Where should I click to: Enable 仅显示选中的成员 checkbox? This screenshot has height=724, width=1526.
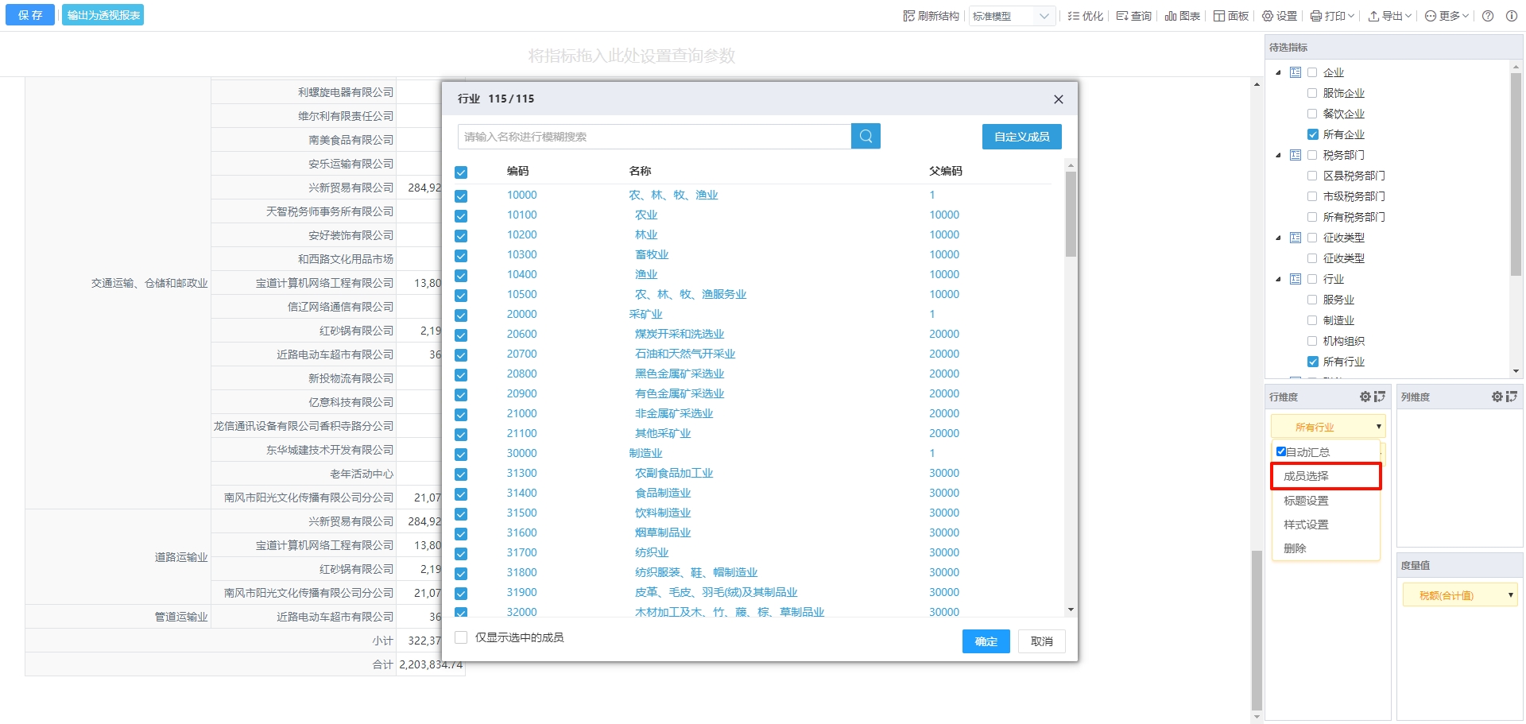461,637
